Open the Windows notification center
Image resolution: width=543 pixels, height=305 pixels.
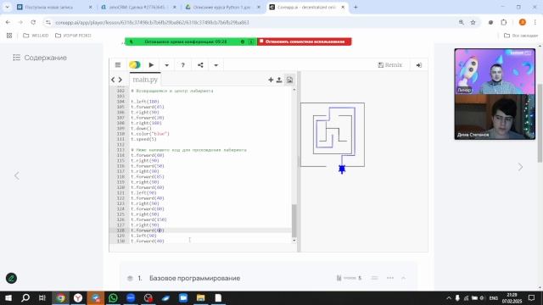(x=532, y=297)
